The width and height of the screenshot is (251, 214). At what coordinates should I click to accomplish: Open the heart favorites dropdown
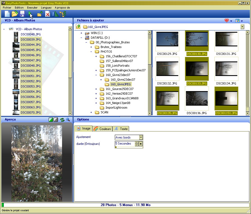click(228, 21)
